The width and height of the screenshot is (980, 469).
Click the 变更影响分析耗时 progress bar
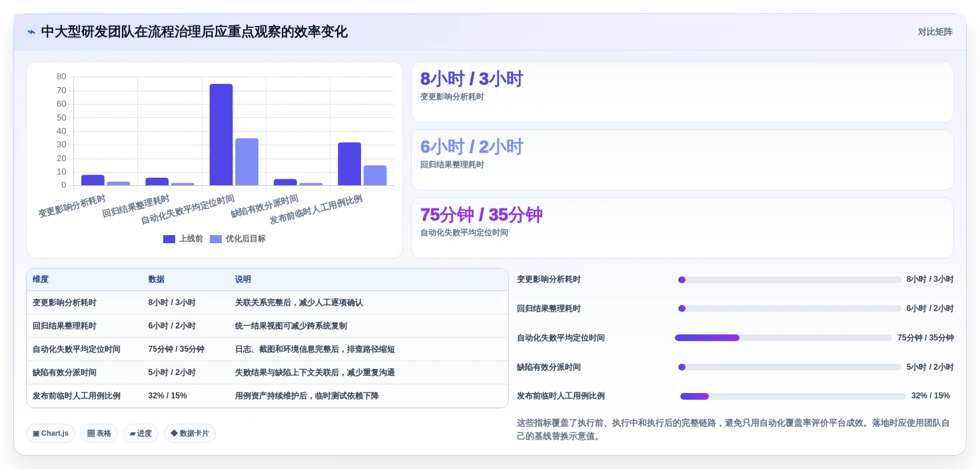789,280
